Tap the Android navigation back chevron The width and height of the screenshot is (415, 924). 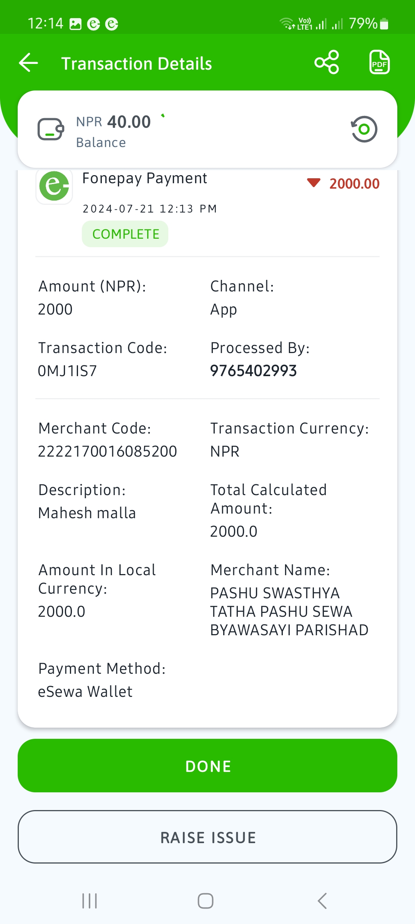[x=322, y=901]
